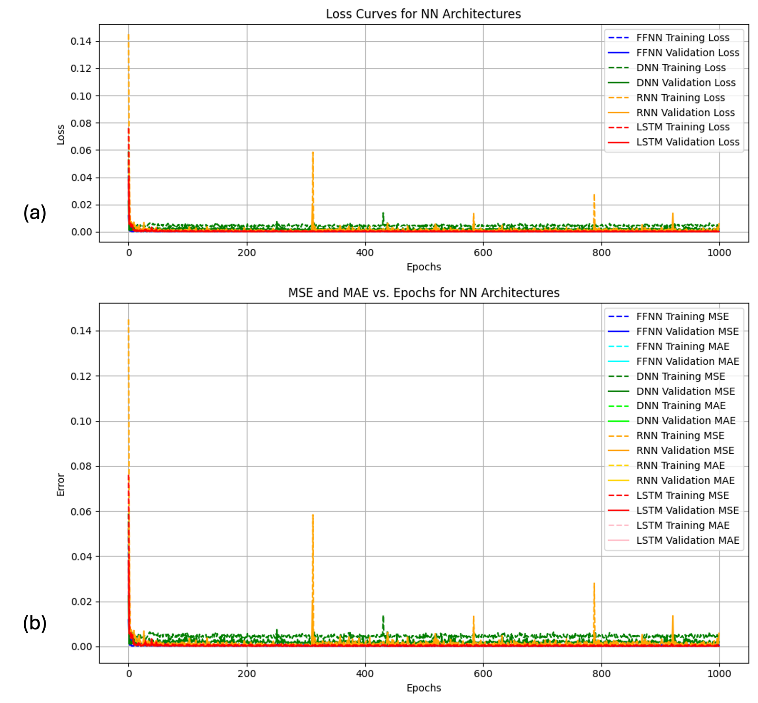This screenshot has height=703, width=758.
Task: Select 'LSTM Validation Loss' legend entry
Action: [x=674, y=142]
